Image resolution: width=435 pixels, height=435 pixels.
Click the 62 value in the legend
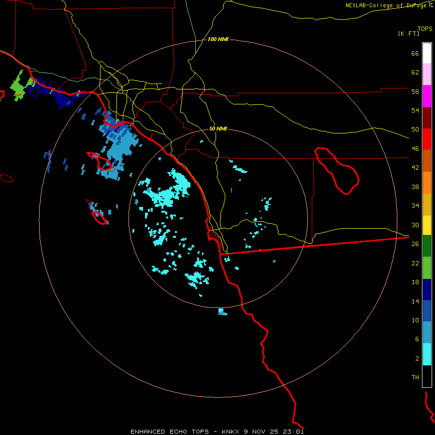[415, 72]
